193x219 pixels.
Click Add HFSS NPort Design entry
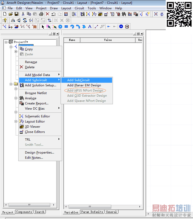pos(87,90)
